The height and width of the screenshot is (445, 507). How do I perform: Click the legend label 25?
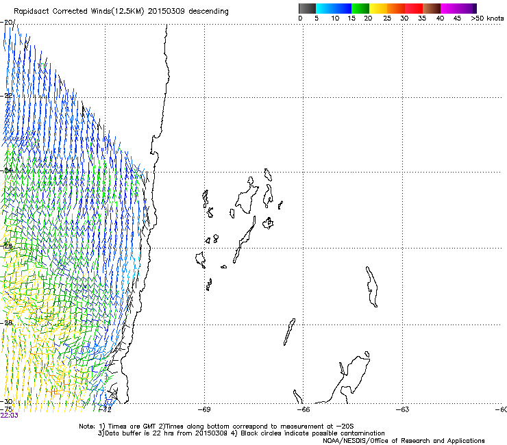(387, 18)
